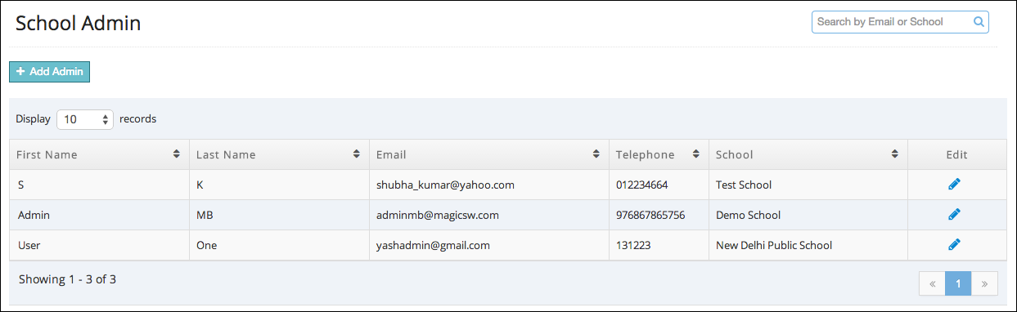Sort by Telephone column arrows
Viewport: 1017px width, 312px height.
[x=696, y=154]
